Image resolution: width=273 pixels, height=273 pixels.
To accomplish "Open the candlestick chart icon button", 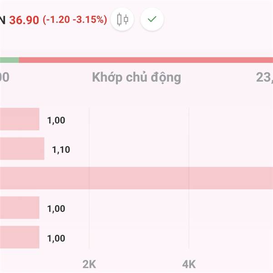I will (122, 19).
